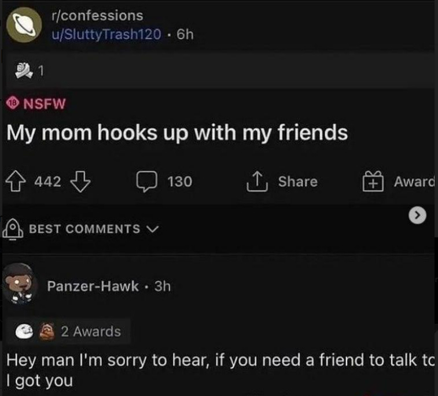Image resolution: width=438 pixels, height=396 pixels.
Task: Tap the handshake award icon on post
Action: 24,71
